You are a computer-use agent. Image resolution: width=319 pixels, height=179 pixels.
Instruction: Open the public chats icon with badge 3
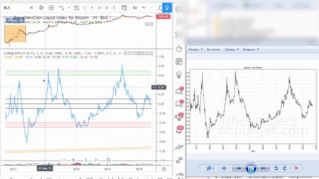pyautogui.click(x=179, y=90)
